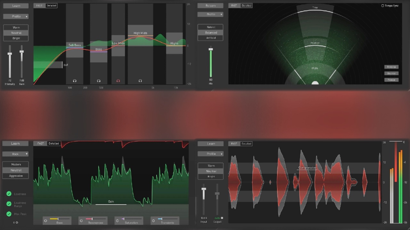Click the red Low Mids headphone icon

pos(118,81)
